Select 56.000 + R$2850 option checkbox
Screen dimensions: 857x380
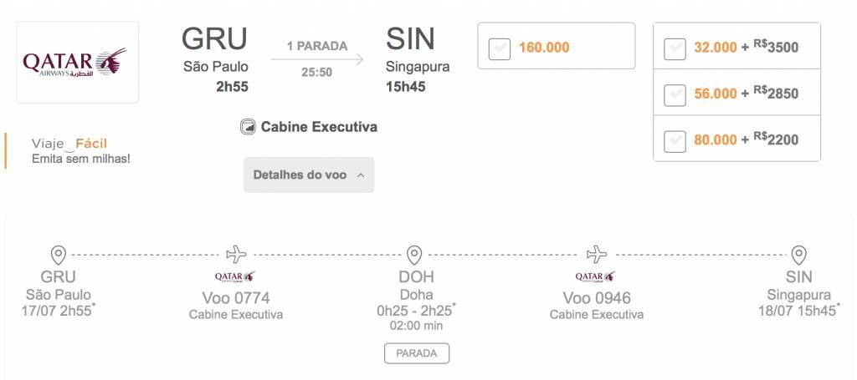[x=675, y=95]
